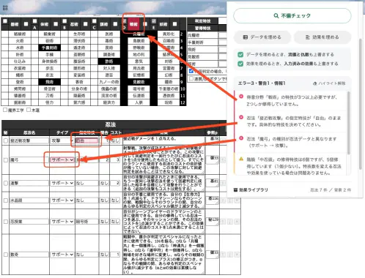This screenshot has width=365, height=278.
Task: Select the black 飛術 skill cell in the grid
Action: [x=49, y=82]
